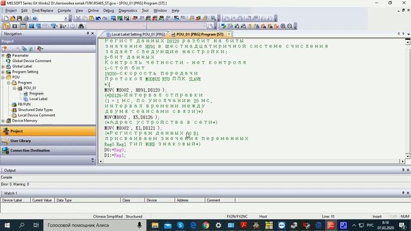Click the editor horizontal scrollbar left arrow
The height and width of the screenshot is (231, 411).
pyautogui.click(x=101, y=162)
